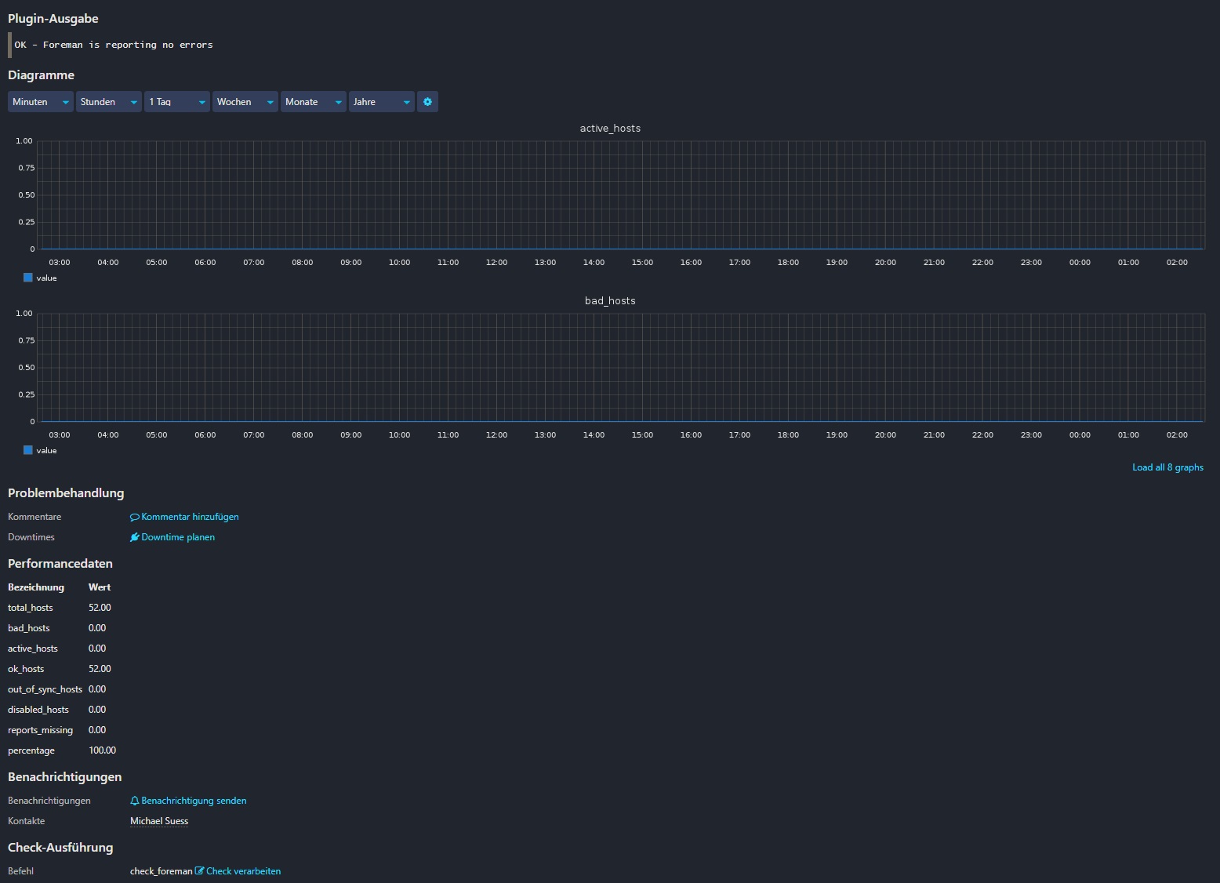This screenshot has height=883, width=1220.
Task: Click the plug icon for downtime
Action: [135, 538]
